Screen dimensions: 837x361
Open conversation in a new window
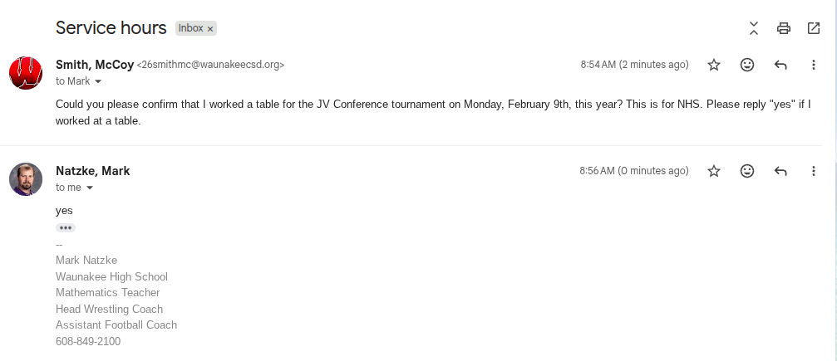[x=814, y=28]
